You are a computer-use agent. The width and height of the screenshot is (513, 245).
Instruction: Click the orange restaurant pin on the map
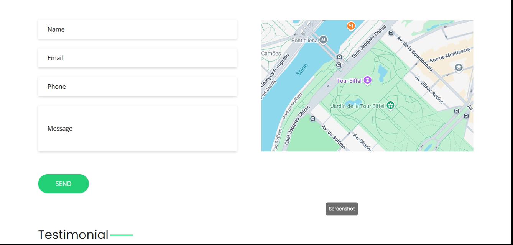pos(351,26)
